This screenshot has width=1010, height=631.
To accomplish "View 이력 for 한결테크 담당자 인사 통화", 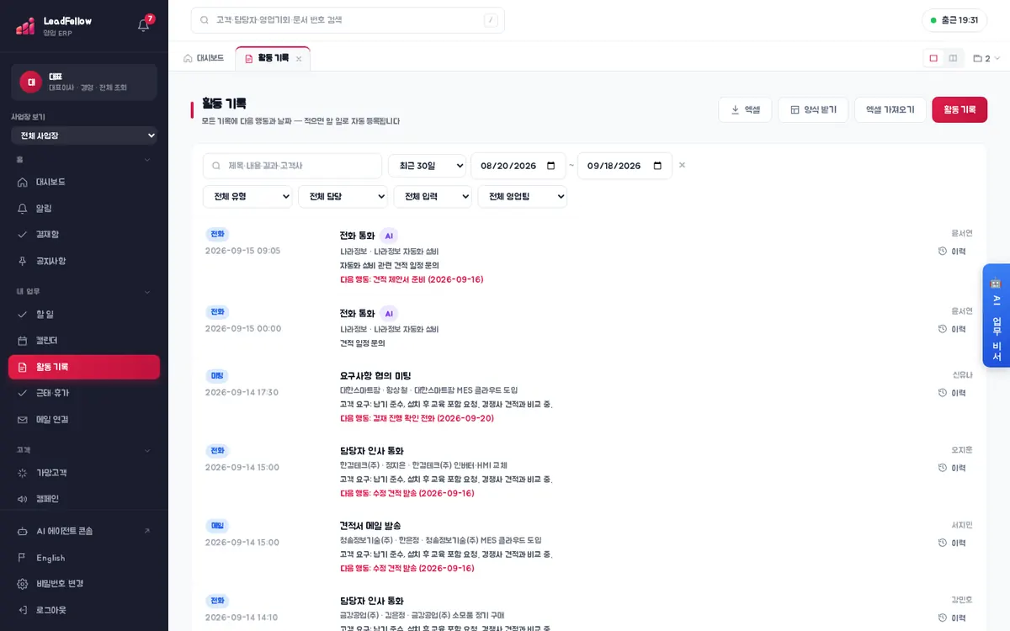I will point(952,468).
